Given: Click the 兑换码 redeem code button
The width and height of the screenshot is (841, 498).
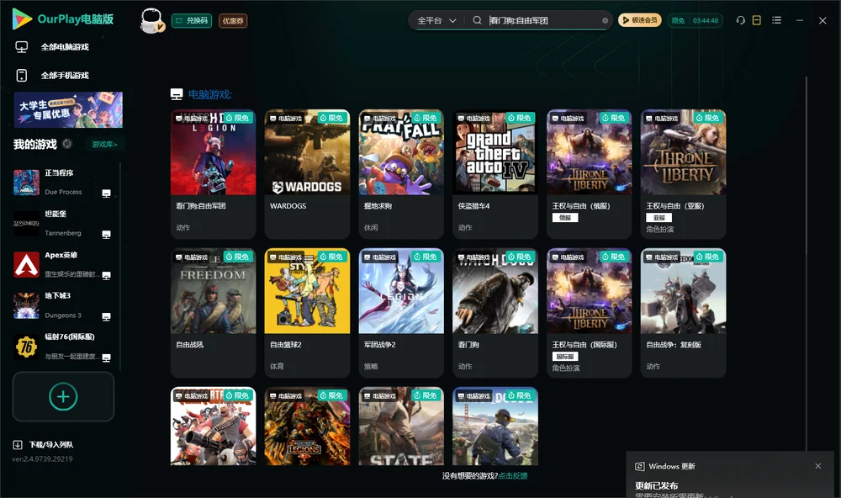Looking at the screenshot, I should click(192, 20).
